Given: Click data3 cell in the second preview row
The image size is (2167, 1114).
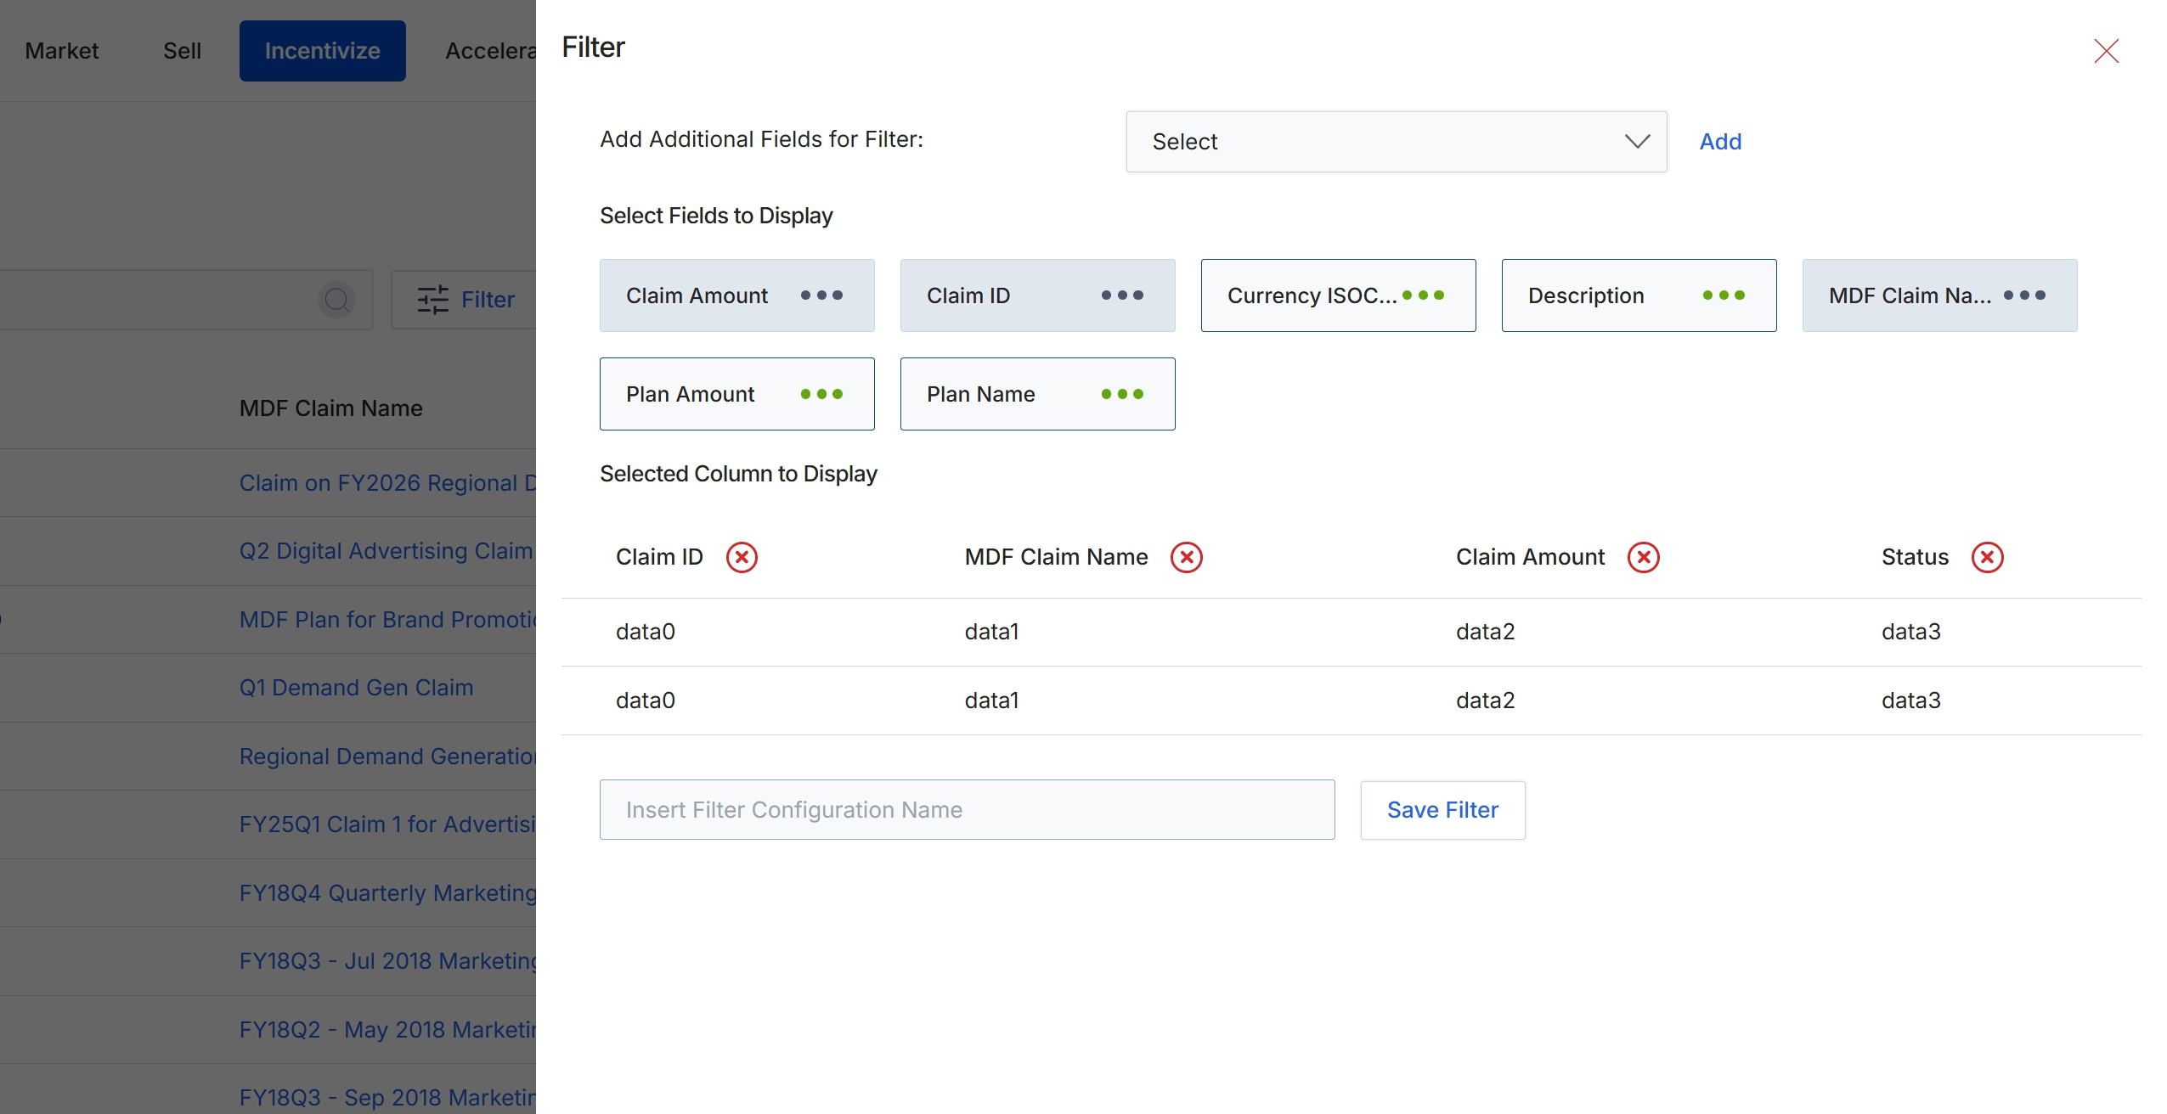Looking at the screenshot, I should click(x=1910, y=700).
